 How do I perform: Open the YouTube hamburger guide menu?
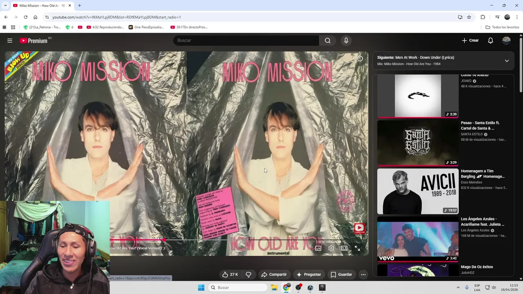[x=10, y=40]
